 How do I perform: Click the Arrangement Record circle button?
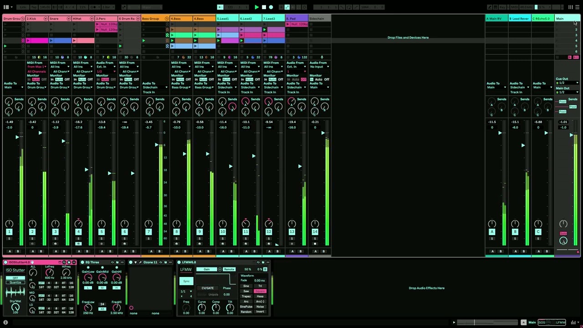271,7
